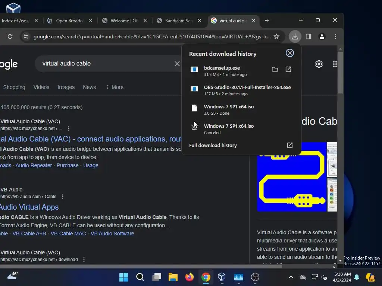Select canceled Windows 7 SP1 x64.iso entry
The width and height of the screenshot is (382, 286).
(x=241, y=129)
